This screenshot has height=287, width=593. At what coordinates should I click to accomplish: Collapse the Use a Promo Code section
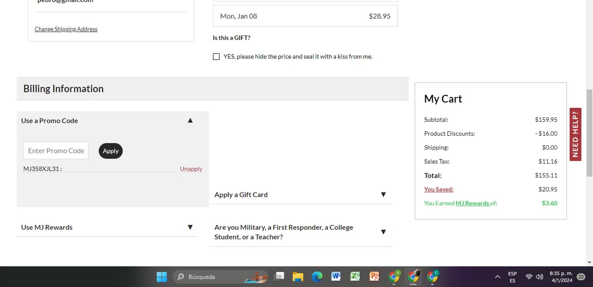[190, 120]
